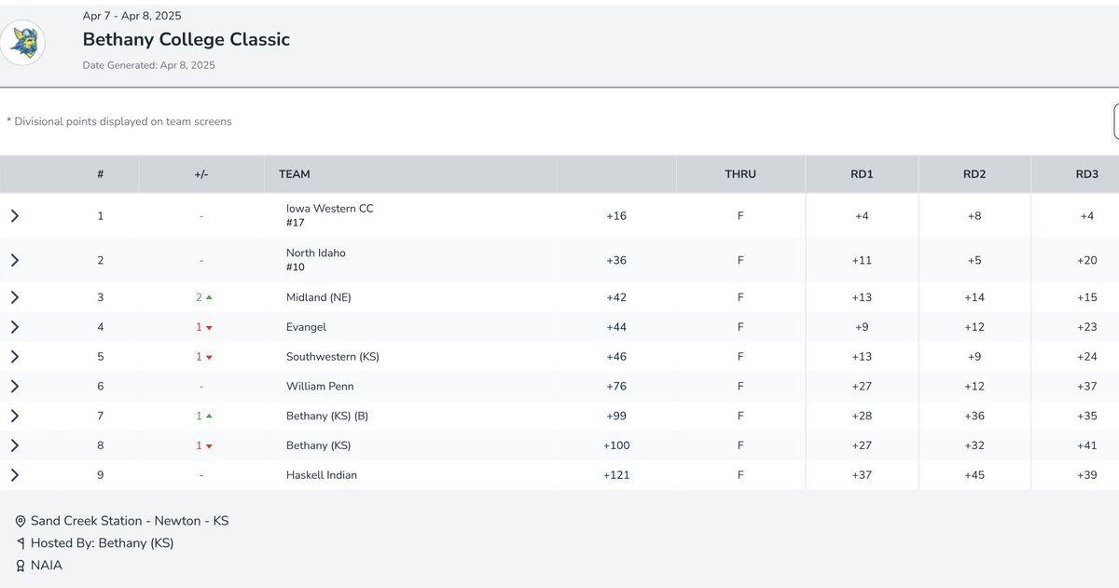Expand the Iowa Western CC row
1119x588 pixels.
15,216
